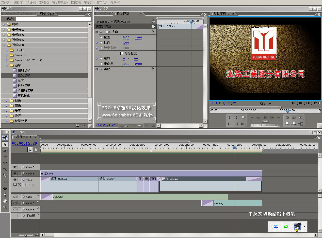Screen dimensions: 322x238
Task: Select the Rolling Edit tool
Action: pyautogui.click(x=5, y=163)
